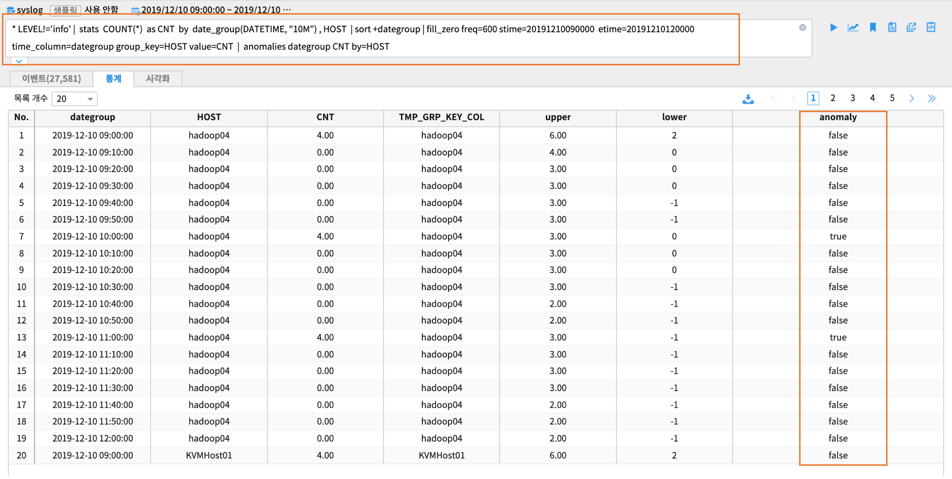Click the No. column header

tap(21, 117)
